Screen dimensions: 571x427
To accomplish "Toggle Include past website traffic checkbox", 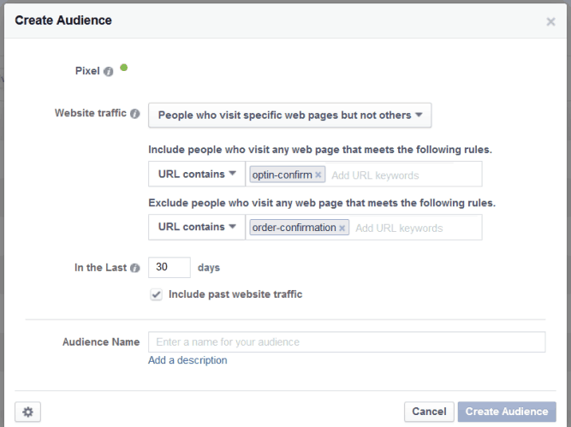I will [156, 294].
